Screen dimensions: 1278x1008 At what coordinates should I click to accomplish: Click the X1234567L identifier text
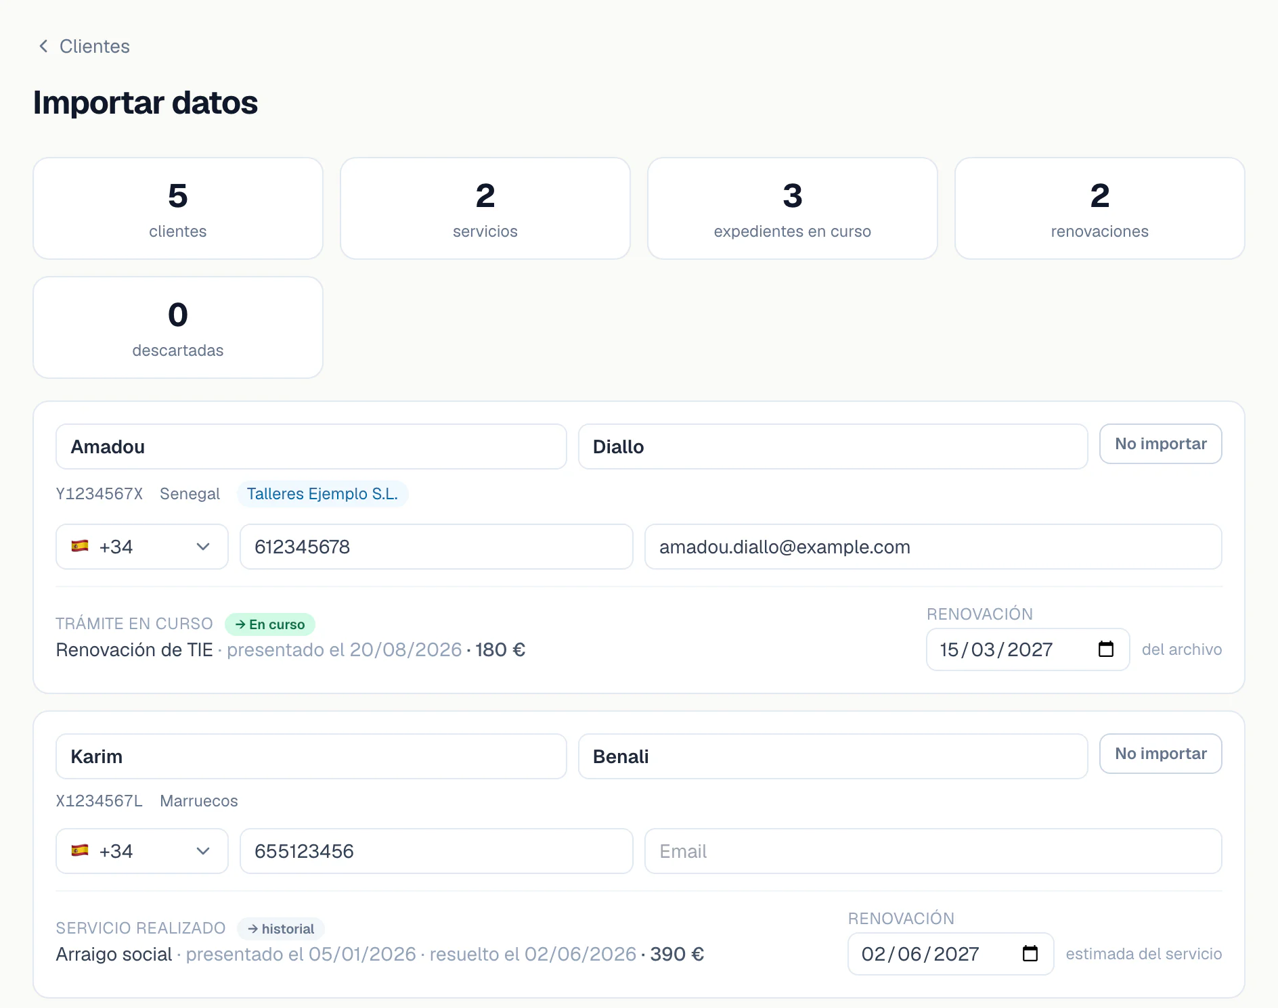[100, 801]
